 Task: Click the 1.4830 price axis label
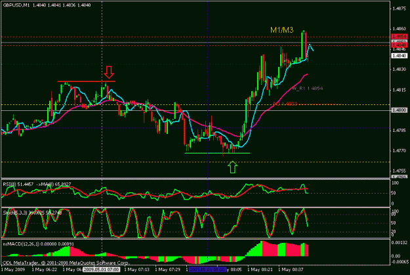click(400, 70)
